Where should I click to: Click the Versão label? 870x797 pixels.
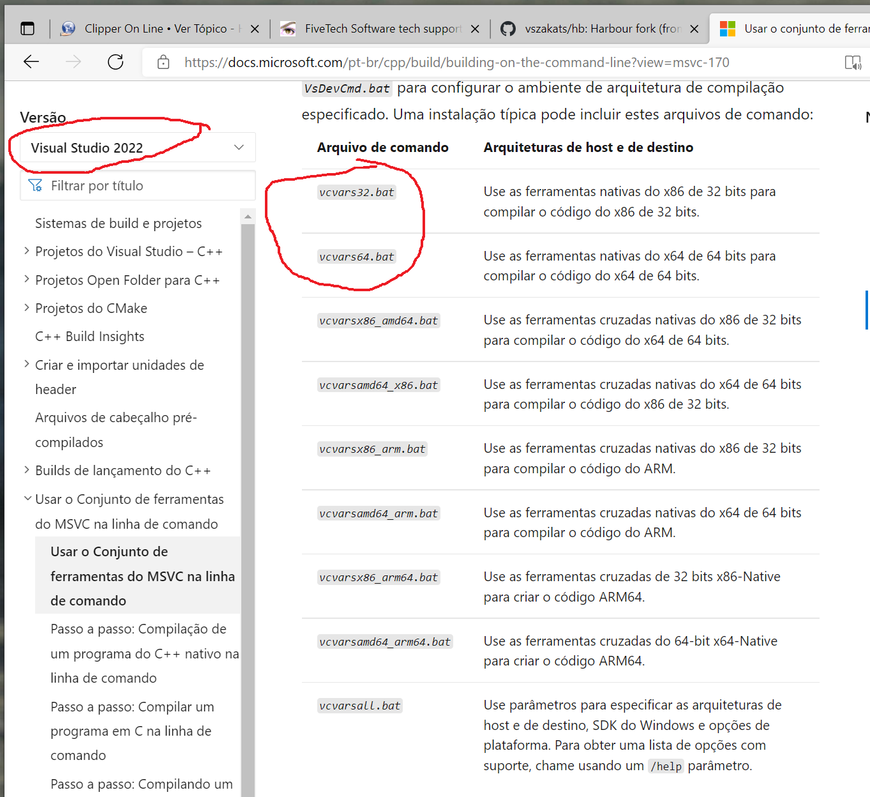(43, 117)
